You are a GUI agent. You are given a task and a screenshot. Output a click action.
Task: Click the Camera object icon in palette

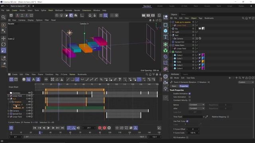[x=165, y=83]
